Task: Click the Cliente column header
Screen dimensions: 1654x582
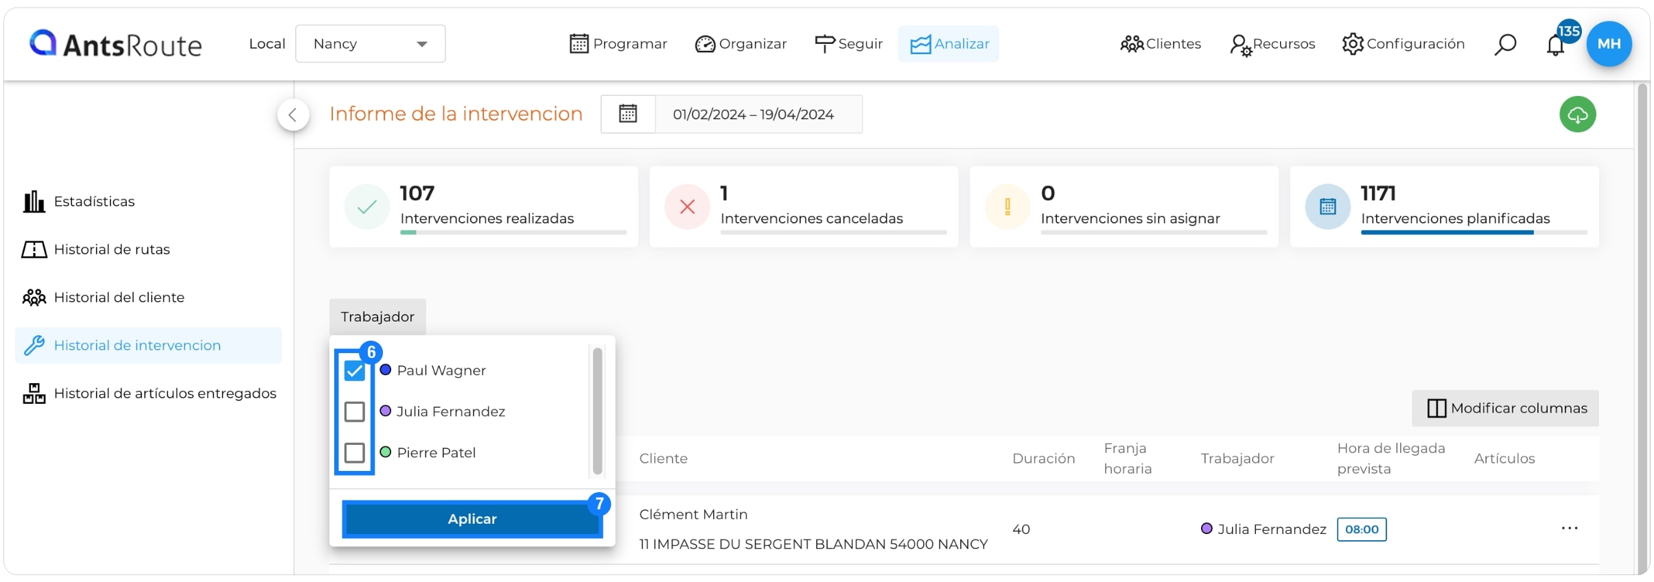Action: pos(663,459)
